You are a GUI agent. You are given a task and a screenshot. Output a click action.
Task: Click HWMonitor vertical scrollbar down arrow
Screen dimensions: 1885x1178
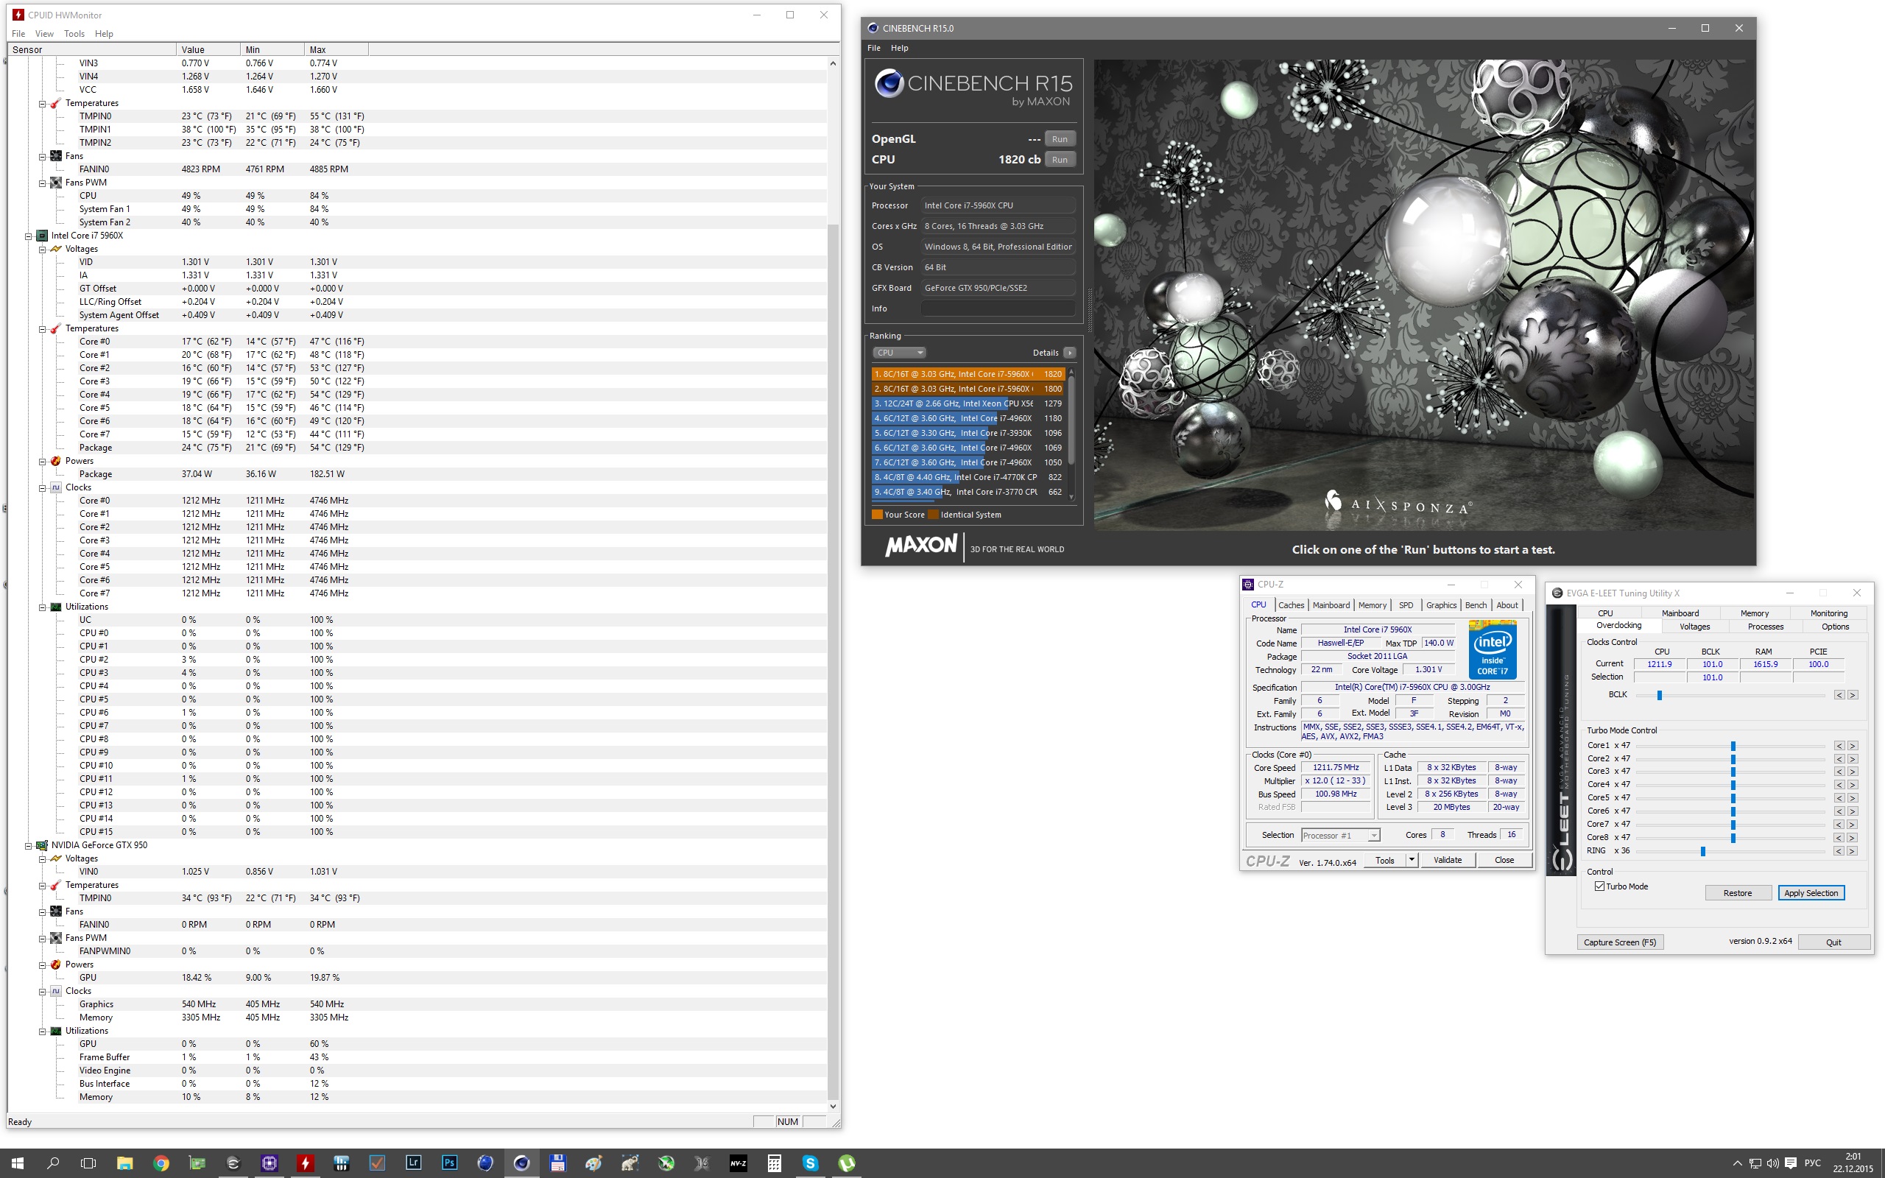(x=833, y=1107)
